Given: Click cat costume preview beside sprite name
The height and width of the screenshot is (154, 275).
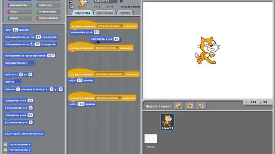Looking at the screenshot, I should [82, 4].
